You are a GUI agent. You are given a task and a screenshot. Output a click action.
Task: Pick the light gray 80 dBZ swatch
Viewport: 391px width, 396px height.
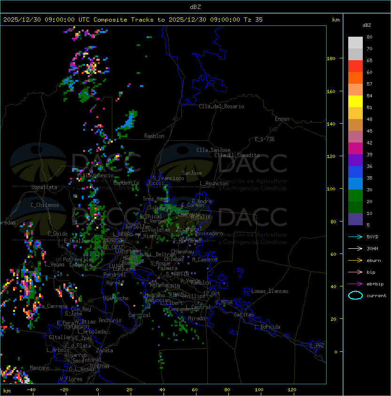click(x=355, y=42)
